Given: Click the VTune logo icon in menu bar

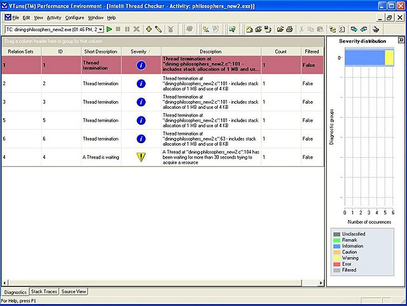Looking at the screenshot, I should (8, 17).
